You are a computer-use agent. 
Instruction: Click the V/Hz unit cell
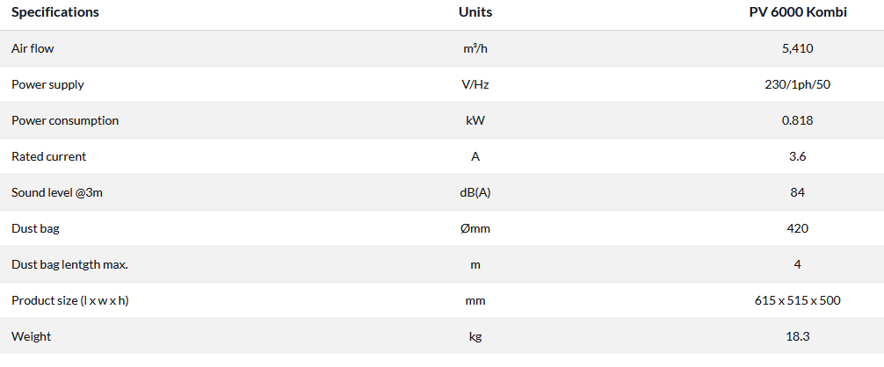[x=475, y=84]
